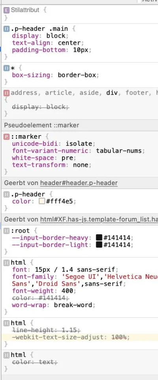This screenshot has height=380, width=158.
Task: Click the pseudo-element icon beside ::marker
Action: tap(7, 137)
